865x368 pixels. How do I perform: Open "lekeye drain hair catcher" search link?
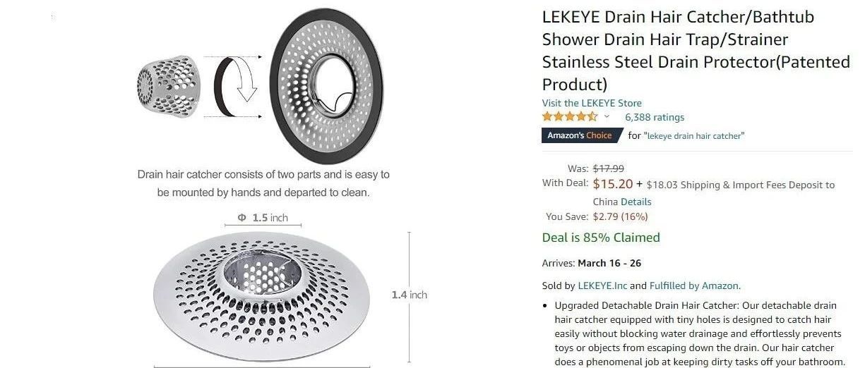[x=695, y=136]
